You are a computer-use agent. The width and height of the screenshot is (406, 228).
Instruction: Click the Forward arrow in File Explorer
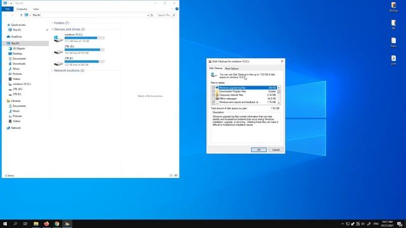coord(11,15)
